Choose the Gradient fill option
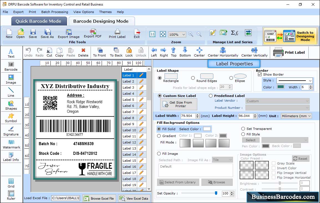320x203 pixels. pyautogui.click(x=159, y=136)
